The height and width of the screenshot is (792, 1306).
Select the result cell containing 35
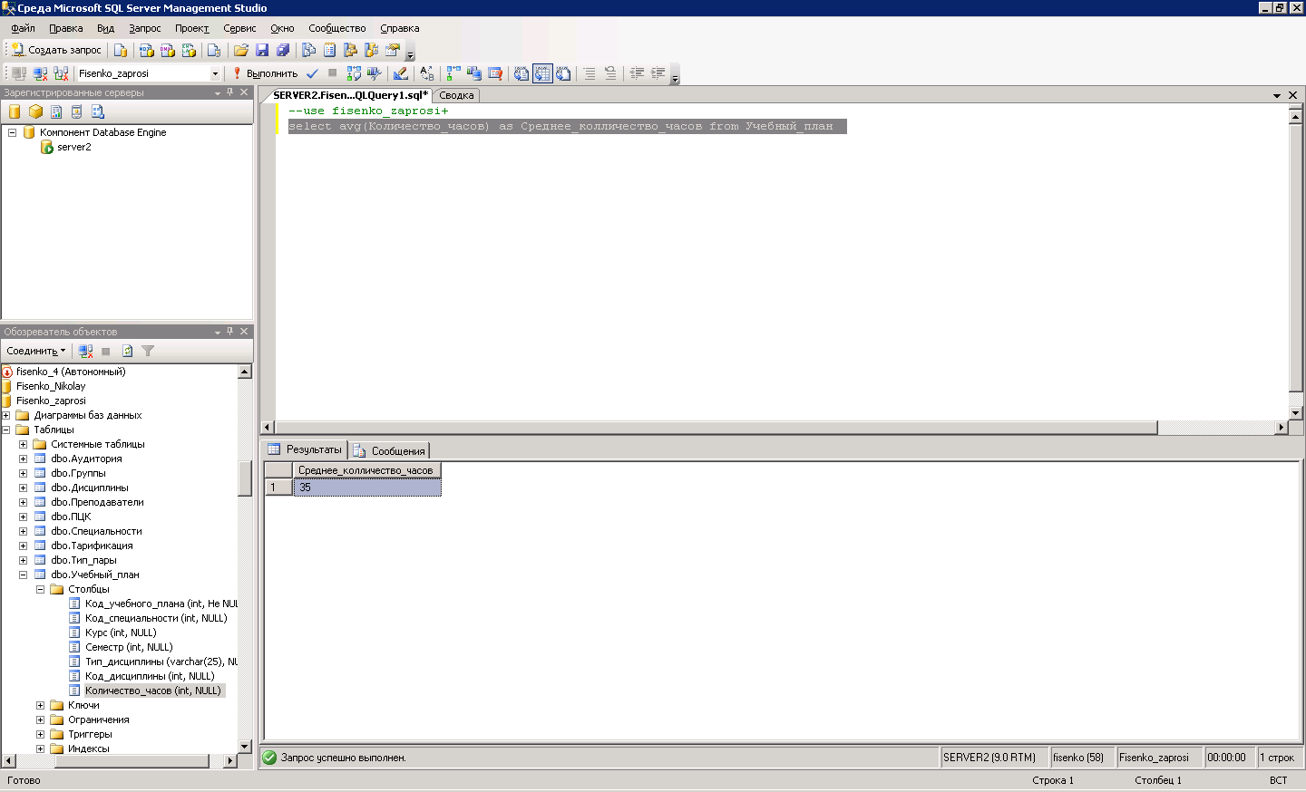tap(366, 488)
